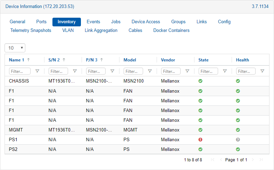
Task: Click the green state icon for CHASSIS
Action: [x=200, y=81]
